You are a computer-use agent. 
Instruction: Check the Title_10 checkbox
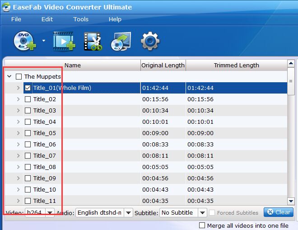pos(28,189)
